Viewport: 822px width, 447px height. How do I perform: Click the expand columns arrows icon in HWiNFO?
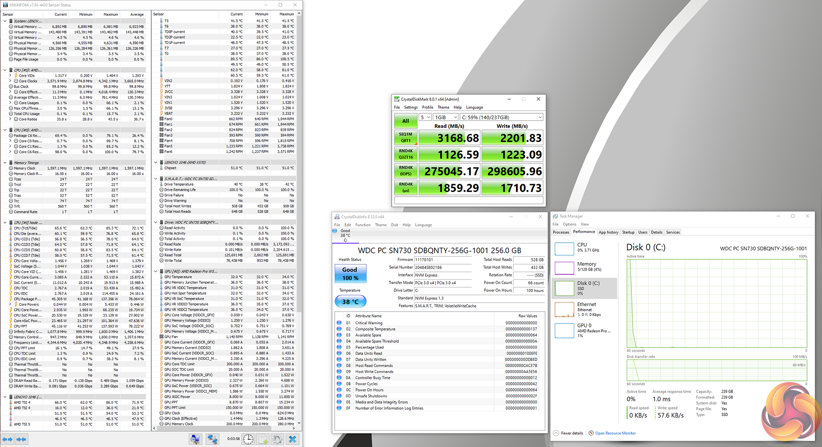8,439
